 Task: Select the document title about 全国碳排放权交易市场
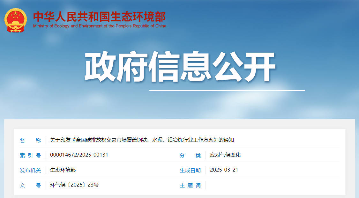click(142, 140)
